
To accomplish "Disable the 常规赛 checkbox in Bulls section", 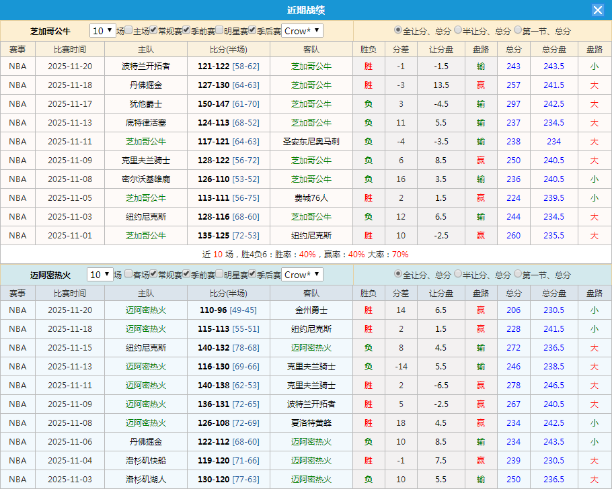I will tap(153, 30).
